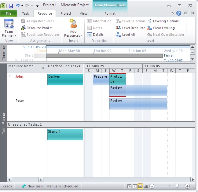Expand the Add Resources dropdown arrow
Image resolution: width=198 pixels, height=192 pixels.
82,35
